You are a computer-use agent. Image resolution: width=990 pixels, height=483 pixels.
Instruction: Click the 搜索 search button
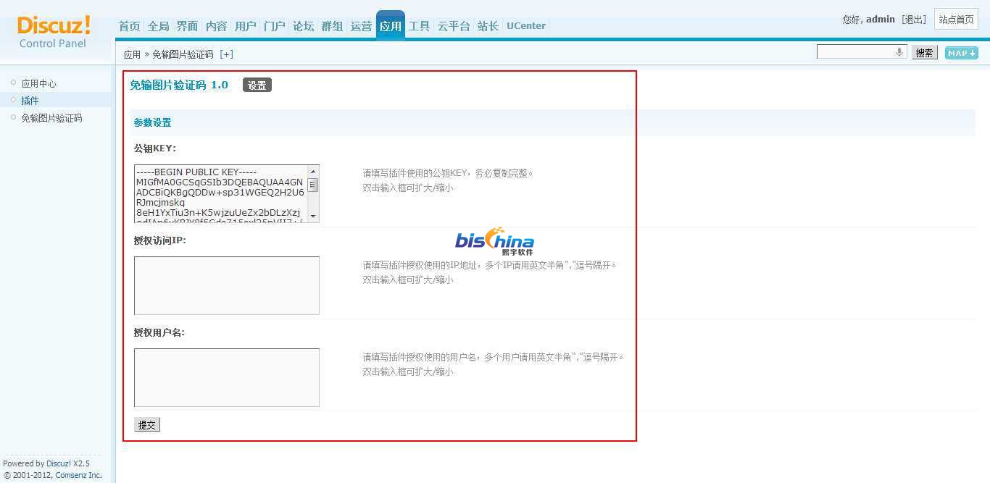(924, 53)
